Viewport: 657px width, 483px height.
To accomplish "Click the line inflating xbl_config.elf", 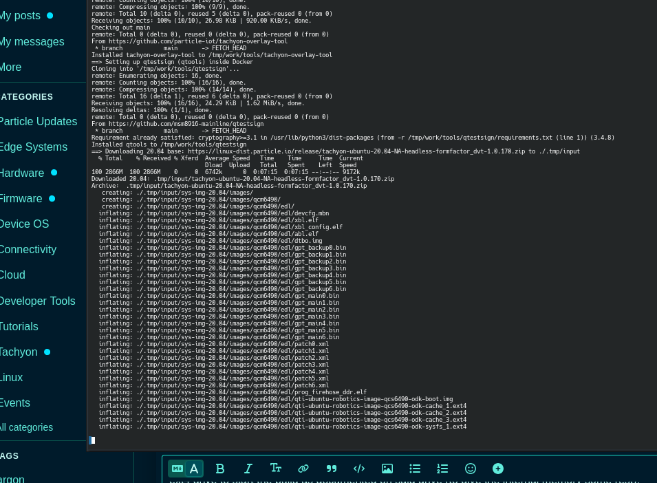I will pos(220,227).
